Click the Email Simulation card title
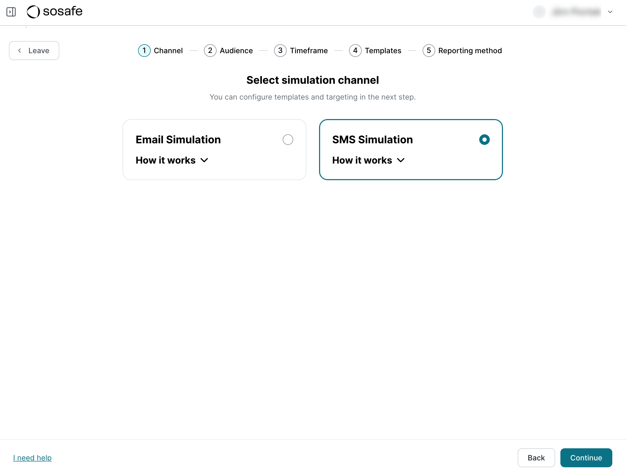The height and width of the screenshot is (472, 626). (178, 140)
